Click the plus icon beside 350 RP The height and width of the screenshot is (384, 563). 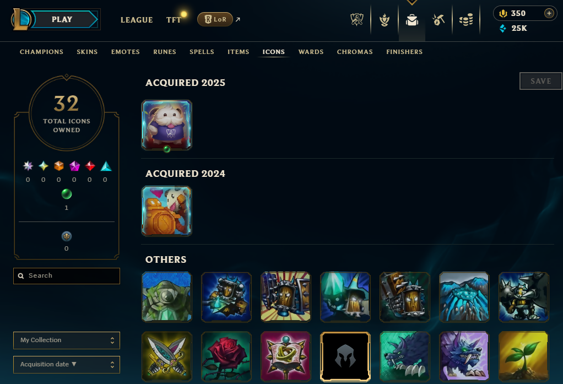(549, 13)
